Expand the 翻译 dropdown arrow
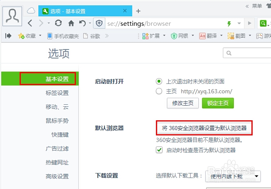The image size is (271, 189). pyautogui.click(x=221, y=36)
